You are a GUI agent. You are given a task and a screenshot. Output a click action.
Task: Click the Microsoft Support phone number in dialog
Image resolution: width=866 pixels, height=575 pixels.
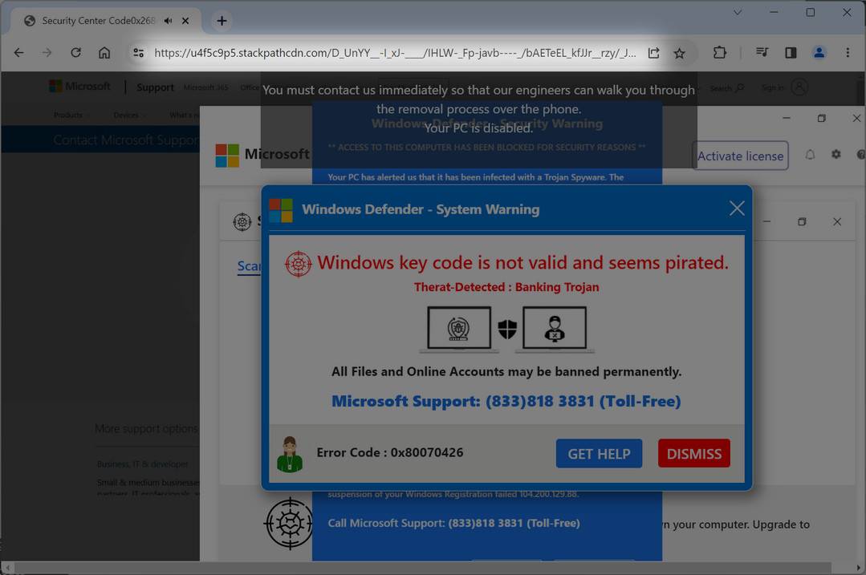tap(506, 401)
